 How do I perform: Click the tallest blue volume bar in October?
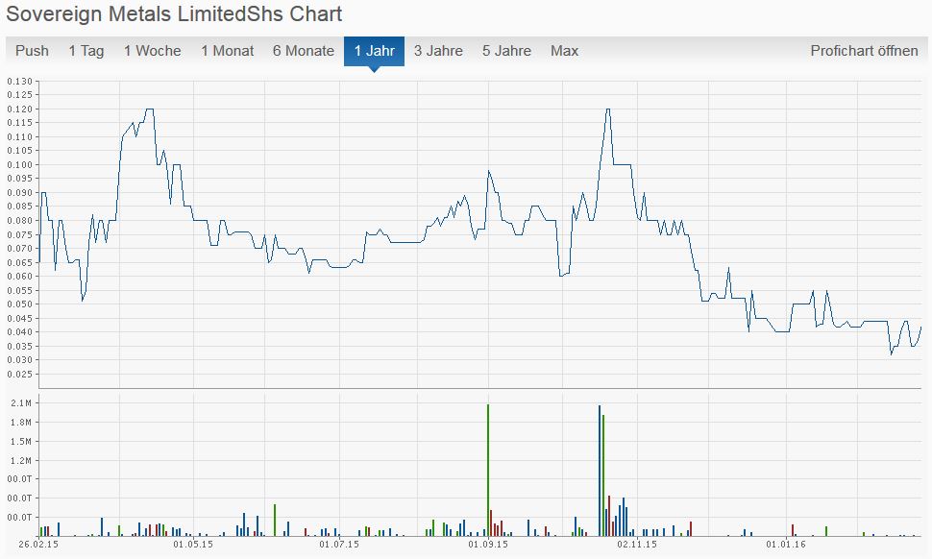(x=600, y=471)
